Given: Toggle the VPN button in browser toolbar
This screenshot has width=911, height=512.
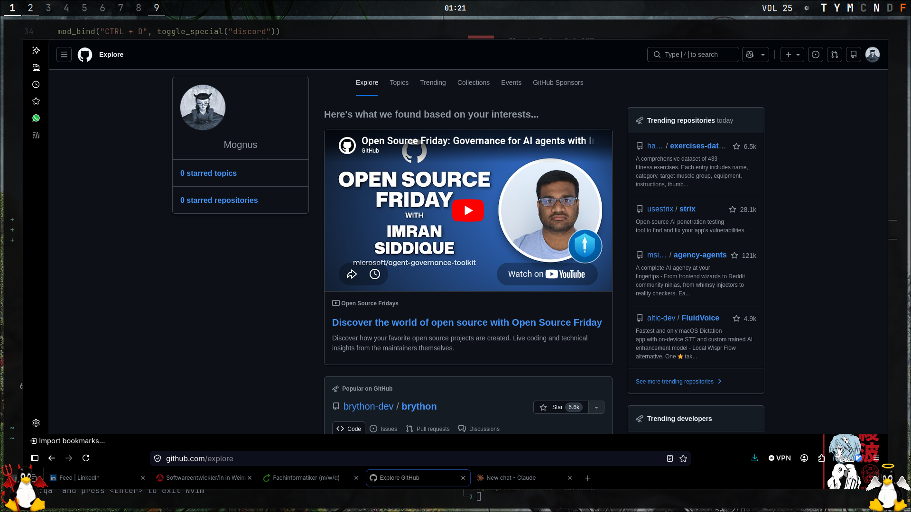Looking at the screenshot, I should click(x=780, y=458).
